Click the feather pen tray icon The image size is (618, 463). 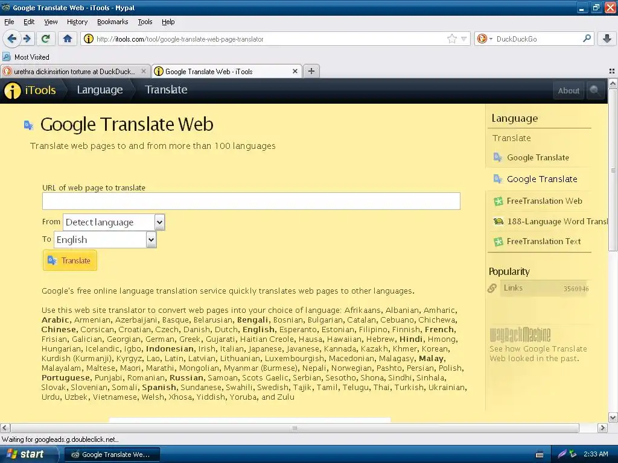562,454
